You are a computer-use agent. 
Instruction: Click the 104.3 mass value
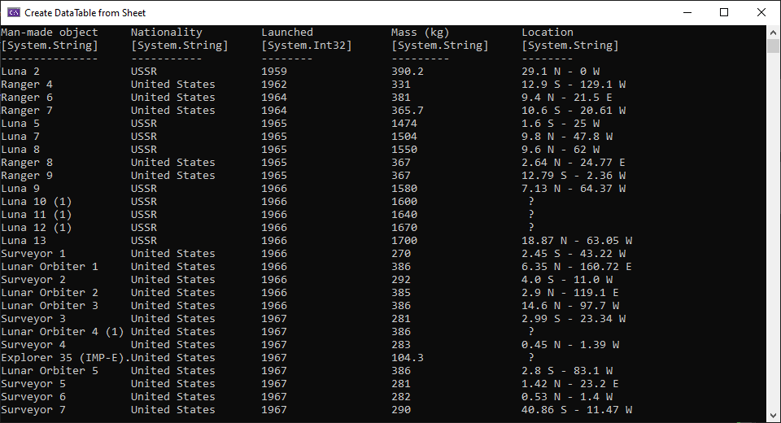pyautogui.click(x=408, y=358)
